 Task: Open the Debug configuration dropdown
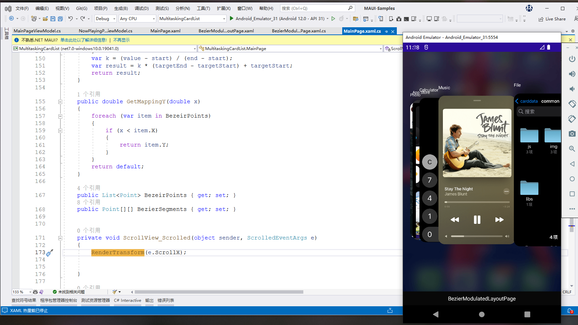(x=105, y=19)
